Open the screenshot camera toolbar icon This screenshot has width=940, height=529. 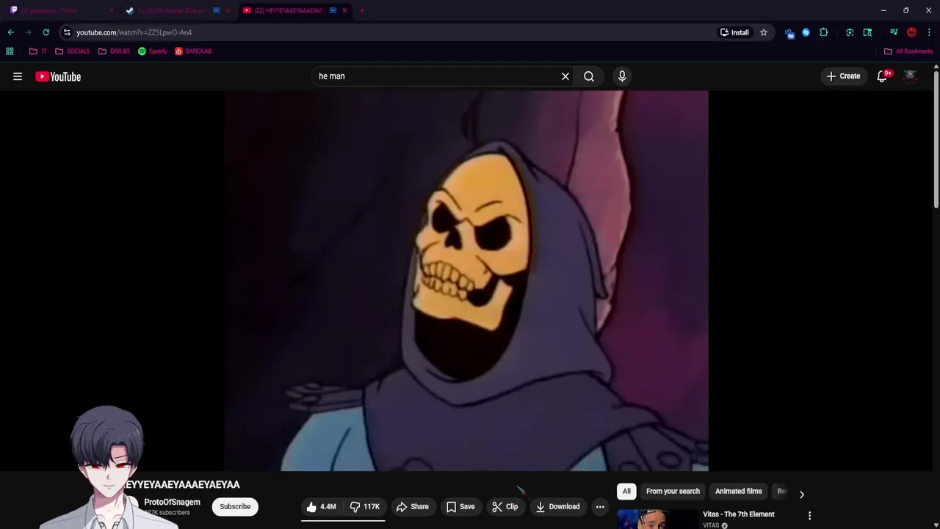tap(850, 32)
